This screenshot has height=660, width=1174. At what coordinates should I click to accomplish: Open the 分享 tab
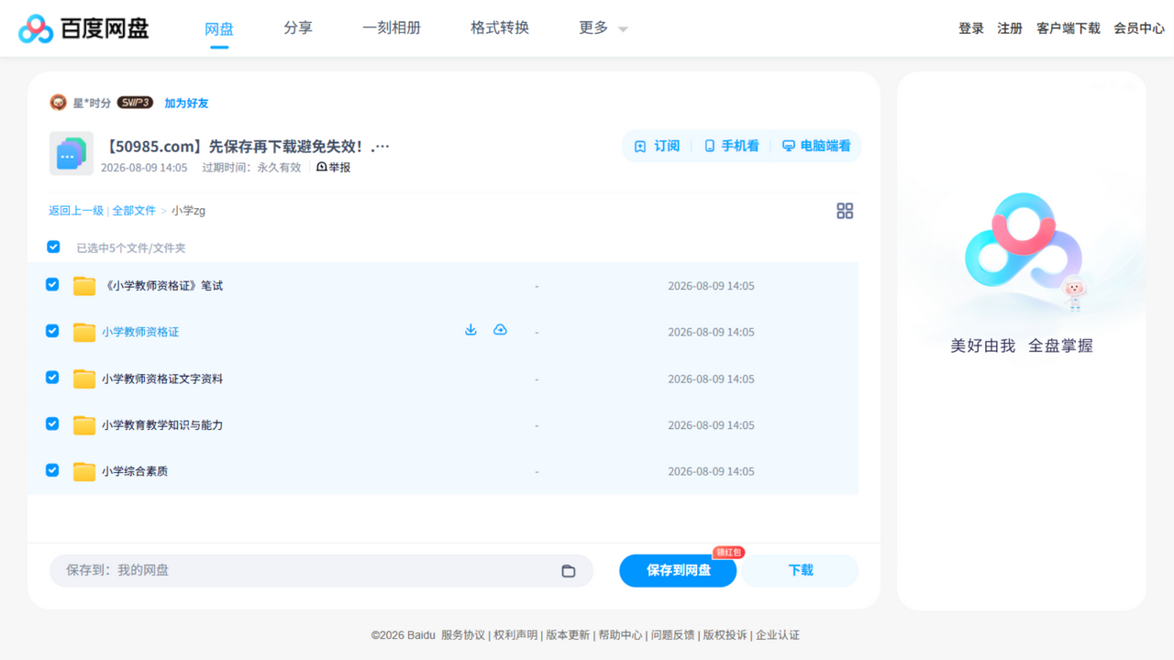click(298, 27)
